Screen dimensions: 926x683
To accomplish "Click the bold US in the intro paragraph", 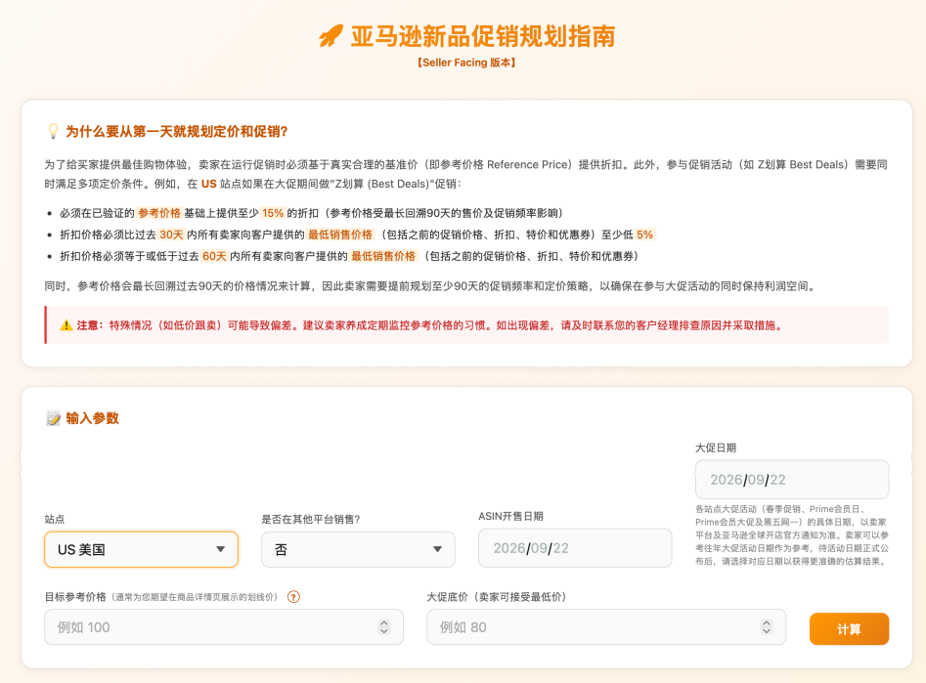I will click(x=209, y=184).
